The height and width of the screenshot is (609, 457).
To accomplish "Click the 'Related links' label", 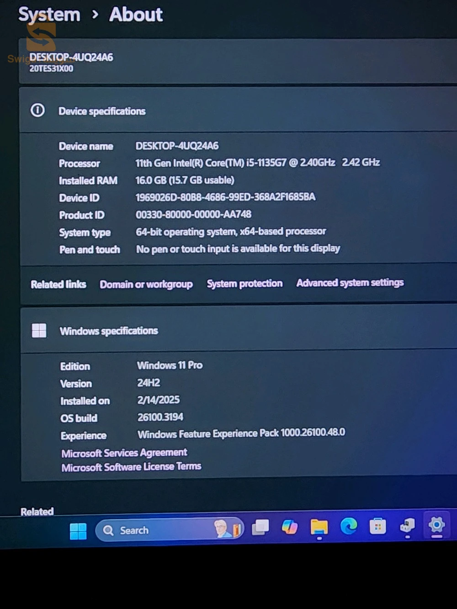I will click(58, 285).
